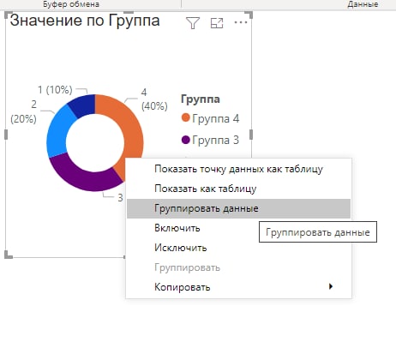This screenshot has height=348, width=396.
Task: Click the '1 (10%)' data label
Action: pos(55,90)
